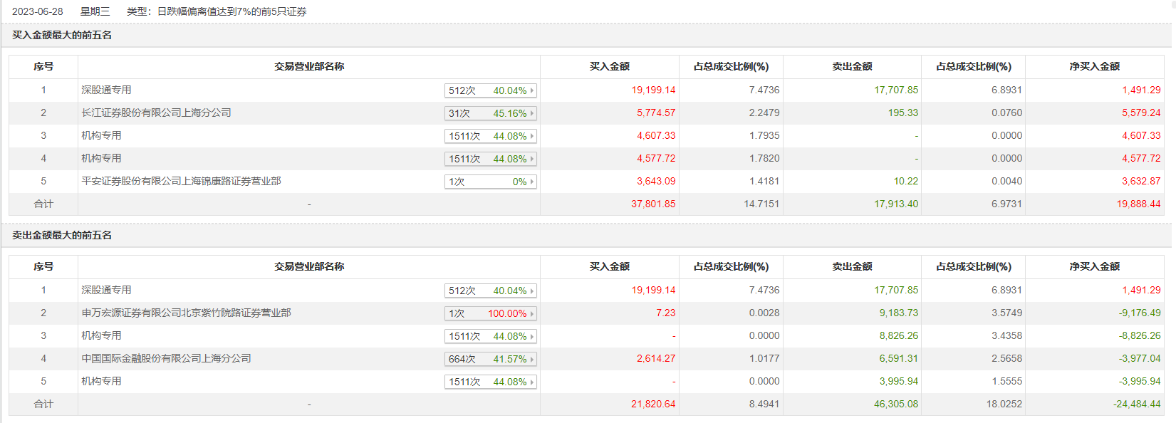This screenshot has height=423, width=1176.
Task: Click 机构专用 in sell table row 3
Action: 101,335
